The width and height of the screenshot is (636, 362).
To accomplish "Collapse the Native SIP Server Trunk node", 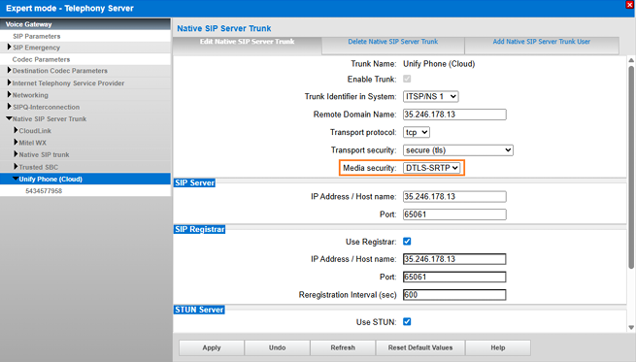I will (9, 118).
